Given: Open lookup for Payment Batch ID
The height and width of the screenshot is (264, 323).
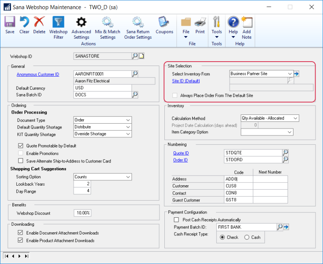Looking at the screenshot, I should click(x=279, y=227).
